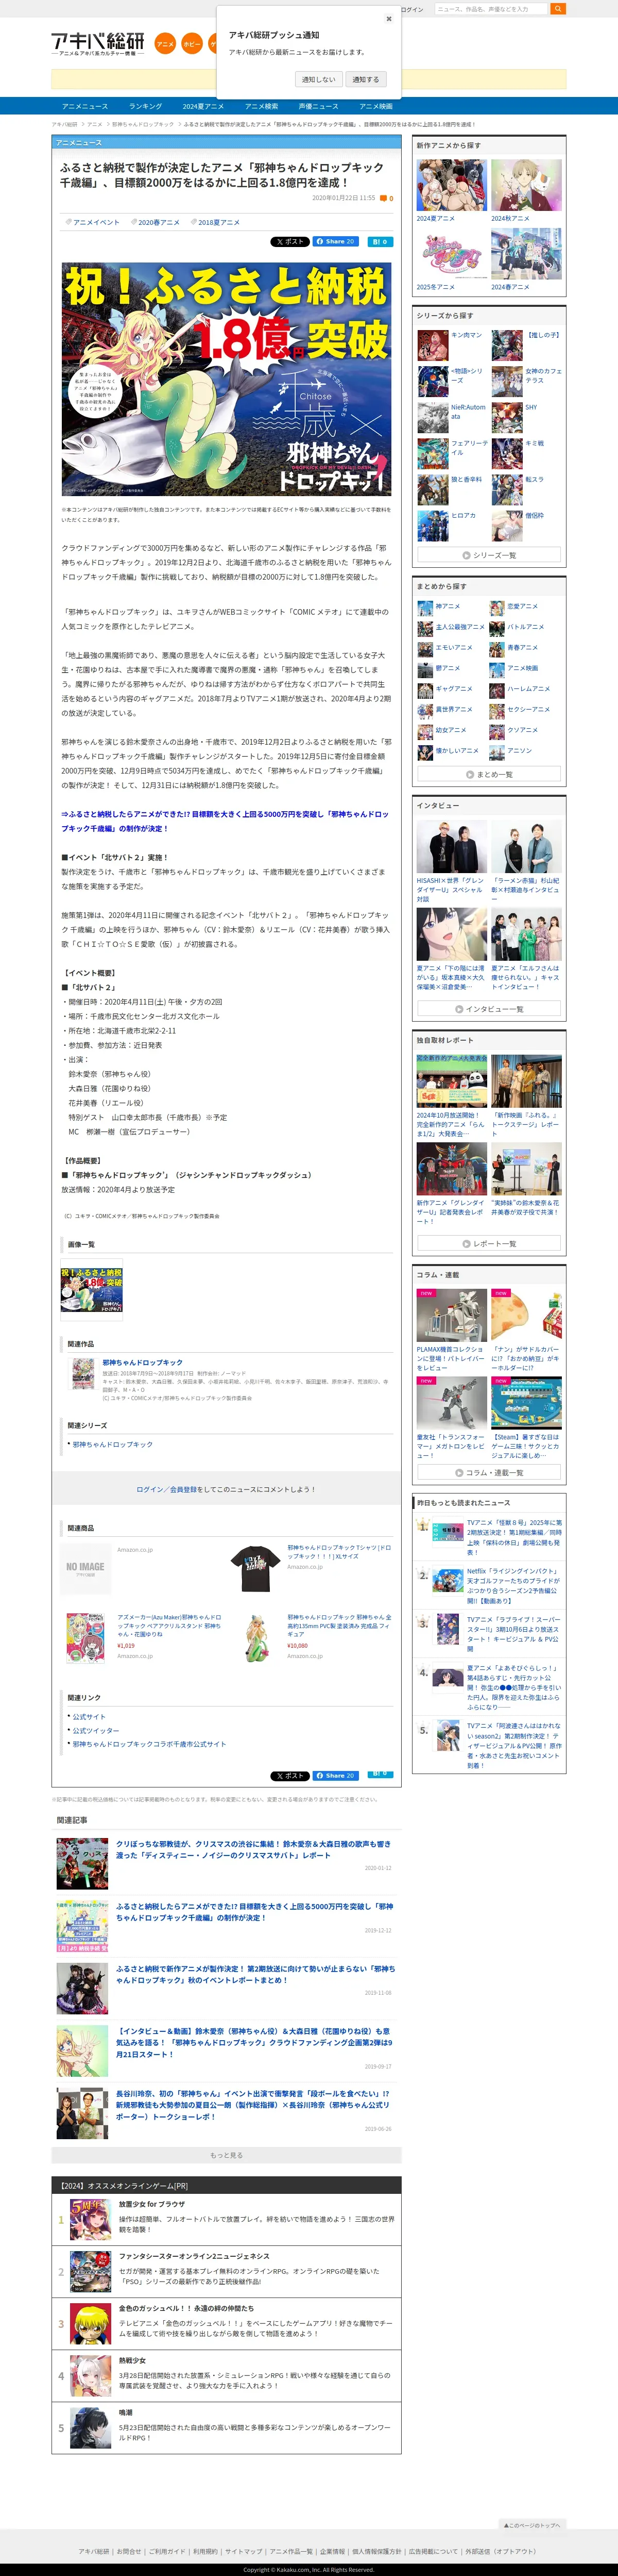The image size is (618, 2576).
Task: Click the X ポスト button below 関連リンク
Action: click(x=289, y=1776)
